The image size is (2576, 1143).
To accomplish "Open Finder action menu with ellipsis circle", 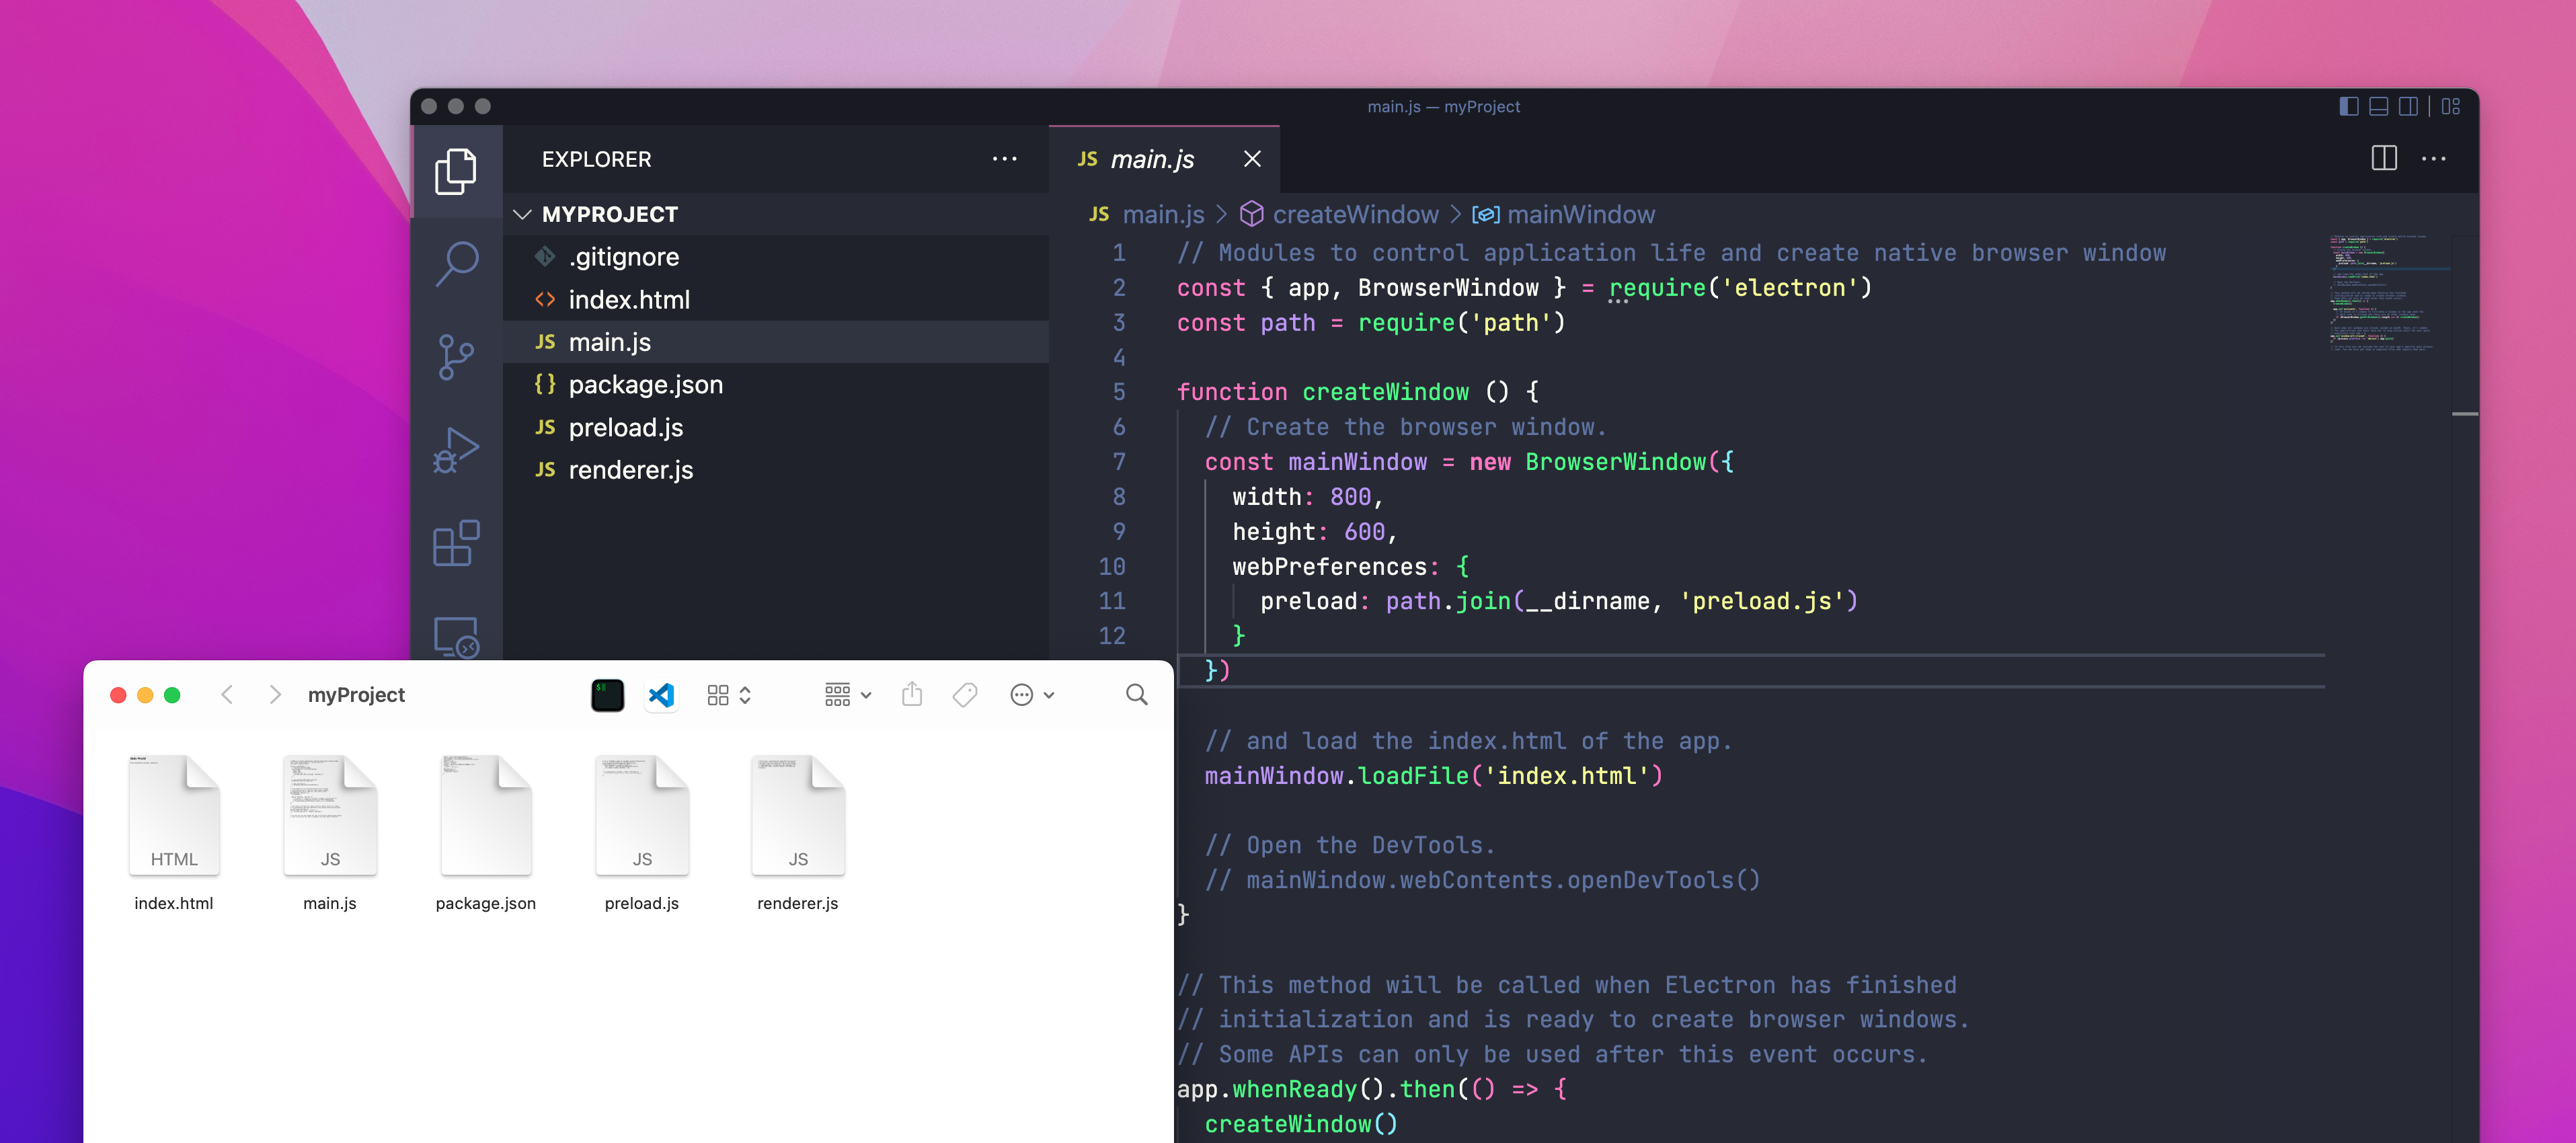I will point(1032,695).
